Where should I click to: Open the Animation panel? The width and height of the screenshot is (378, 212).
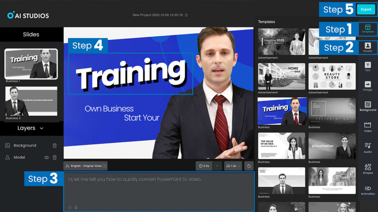coord(367,189)
